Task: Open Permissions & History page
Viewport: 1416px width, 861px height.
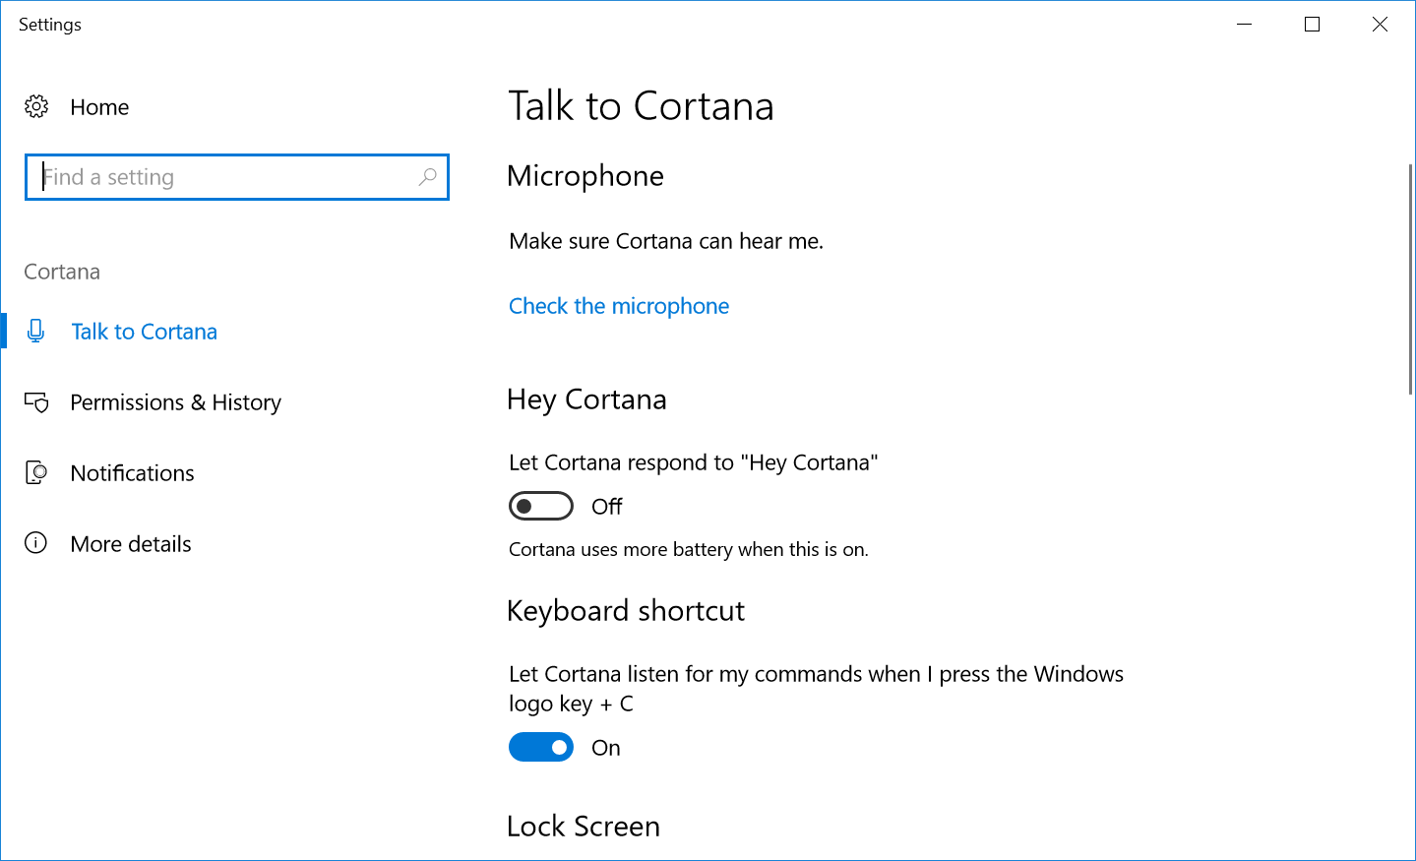Action: (x=175, y=402)
